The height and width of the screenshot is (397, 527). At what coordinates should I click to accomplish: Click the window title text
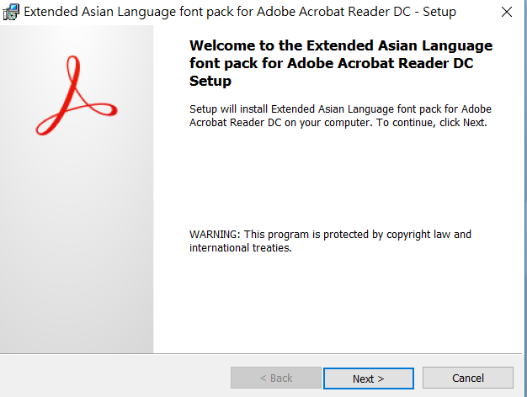tap(240, 12)
